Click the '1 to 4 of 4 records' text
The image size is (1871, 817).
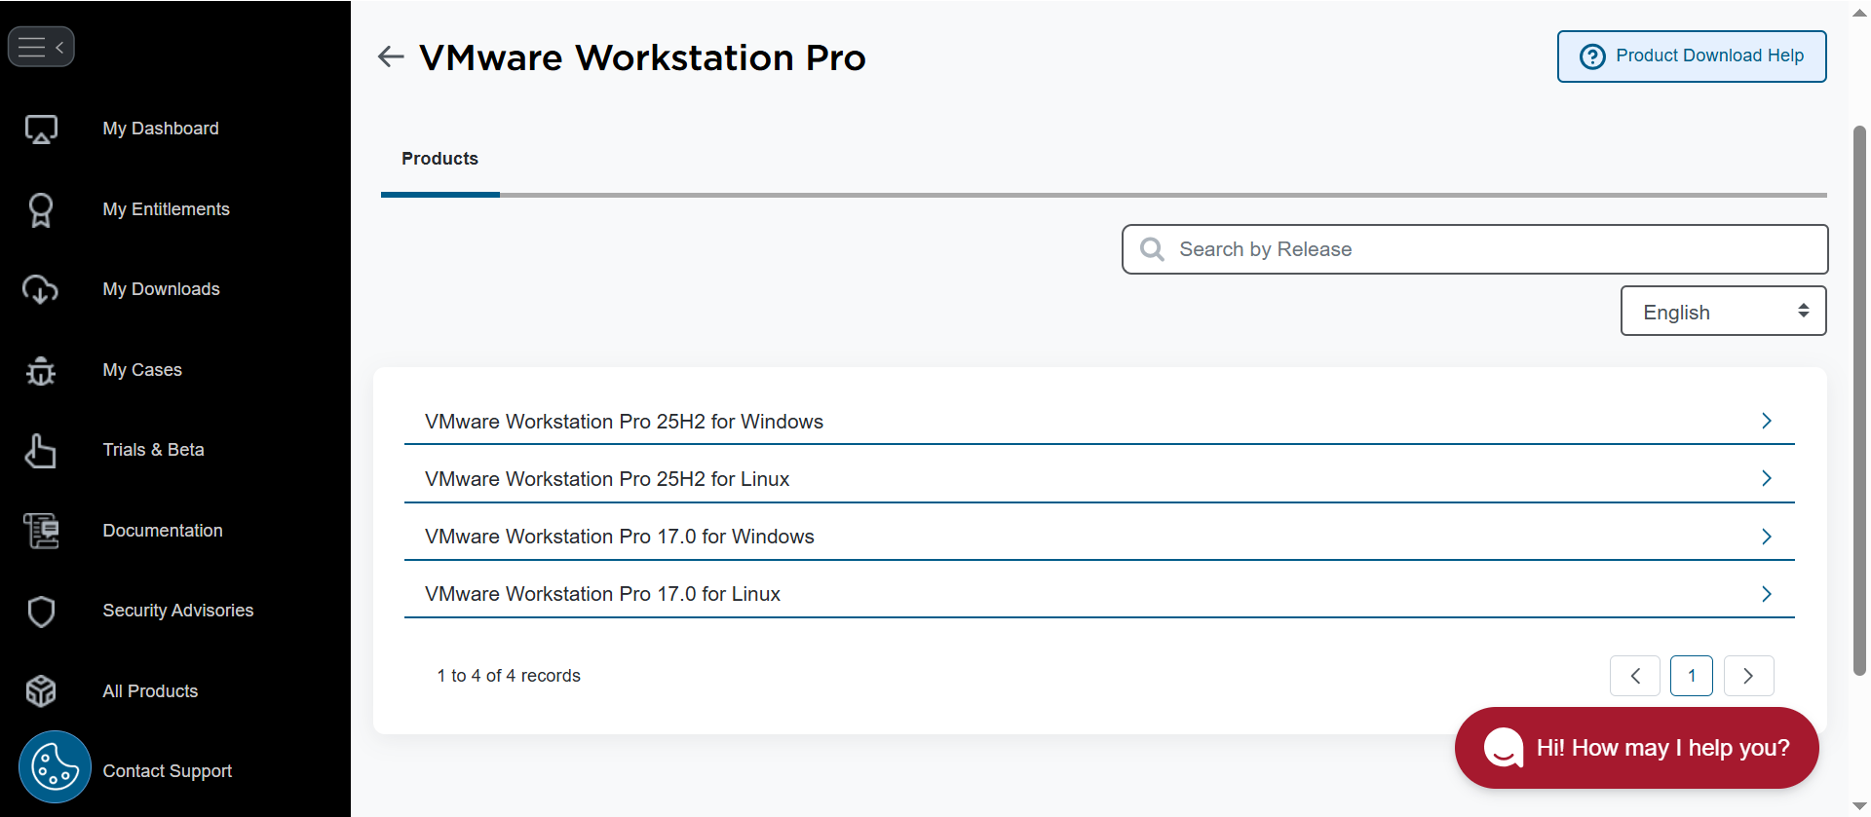(x=509, y=676)
